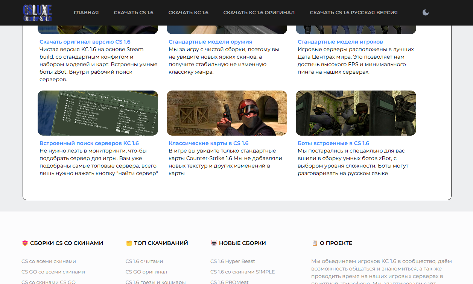Click the masked terrorist with pistol image
The image size is (473, 284).
coord(227,113)
